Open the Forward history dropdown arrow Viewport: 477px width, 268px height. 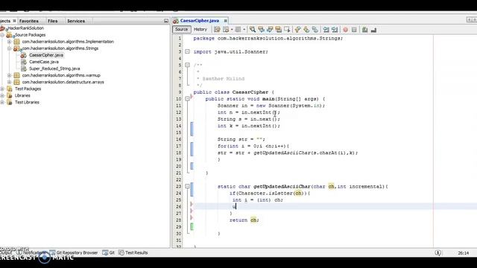coord(244,30)
